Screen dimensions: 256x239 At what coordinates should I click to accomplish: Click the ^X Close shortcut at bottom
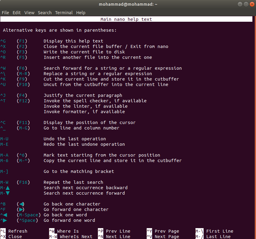(11, 237)
